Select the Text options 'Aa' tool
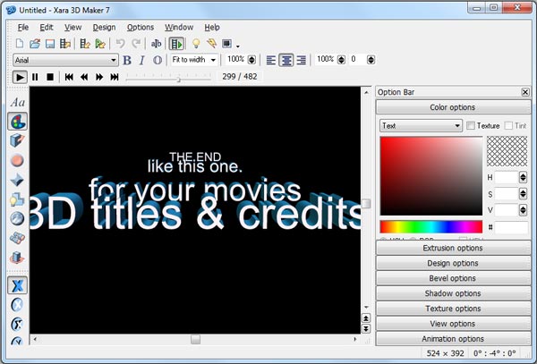The image size is (537, 364). (17, 102)
